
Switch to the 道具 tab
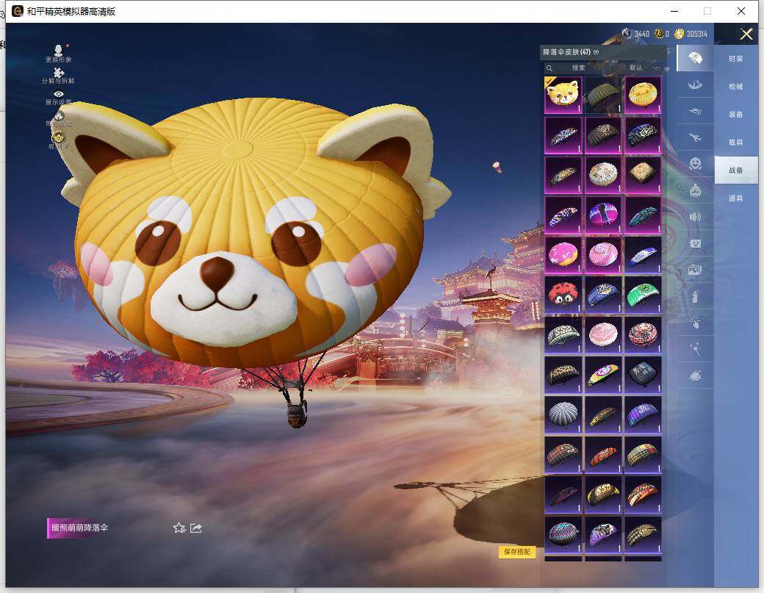pyautogui.click(x=736, y=198)
